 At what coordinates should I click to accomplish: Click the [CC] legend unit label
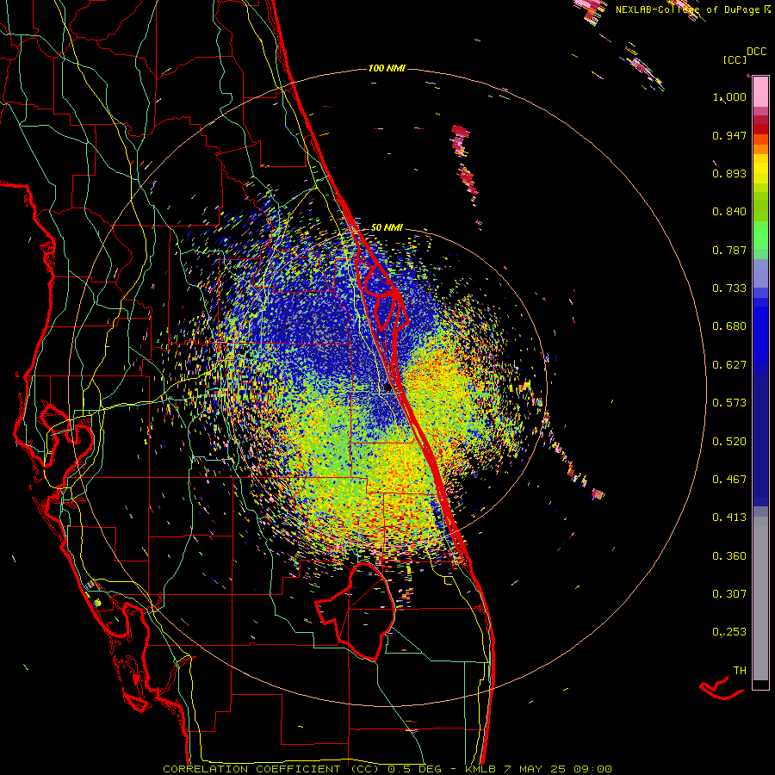[734, 59]
